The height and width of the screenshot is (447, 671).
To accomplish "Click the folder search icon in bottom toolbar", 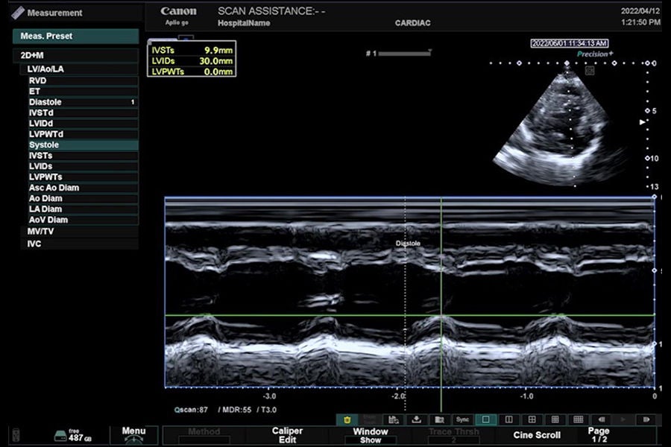I will [x=439, y=419].
